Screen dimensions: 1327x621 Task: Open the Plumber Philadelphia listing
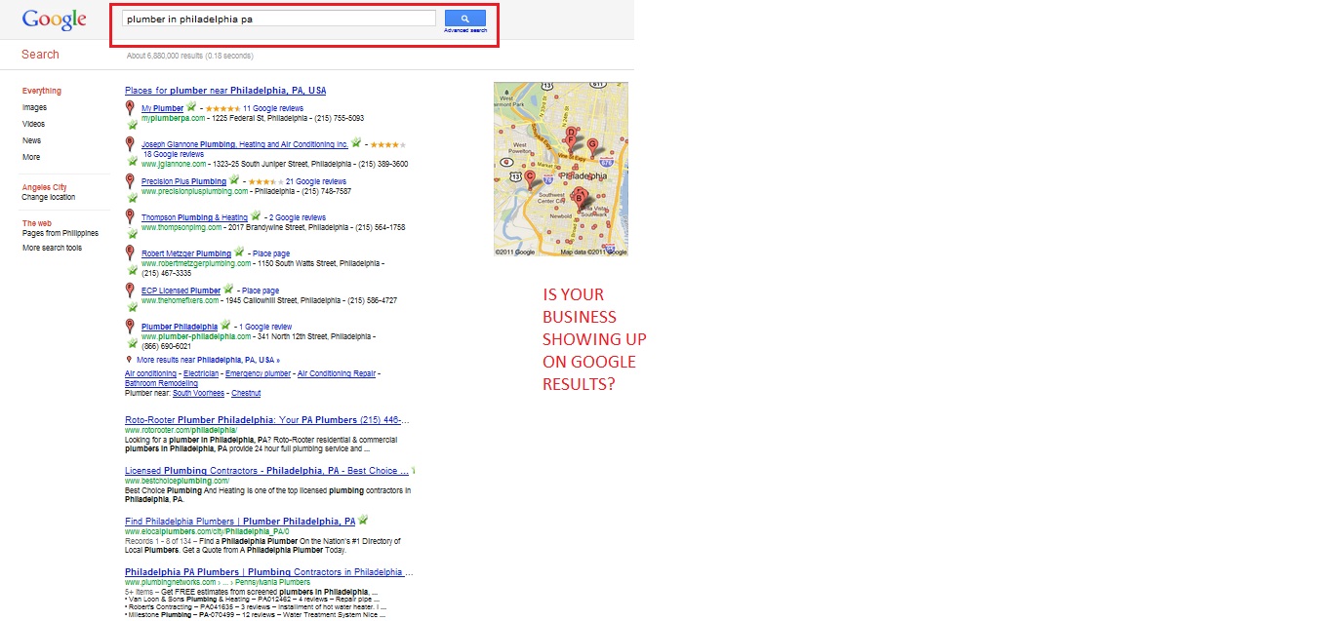click(180, 327)
